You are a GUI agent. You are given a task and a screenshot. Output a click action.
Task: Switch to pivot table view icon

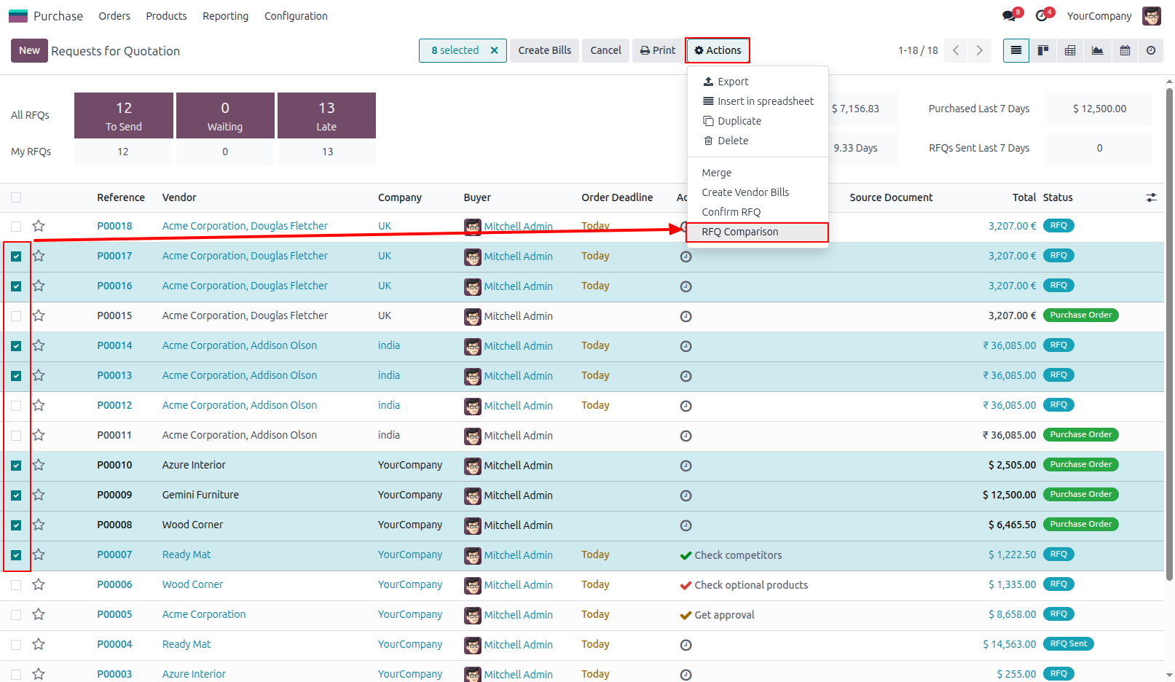click(x=1070, y=50)
